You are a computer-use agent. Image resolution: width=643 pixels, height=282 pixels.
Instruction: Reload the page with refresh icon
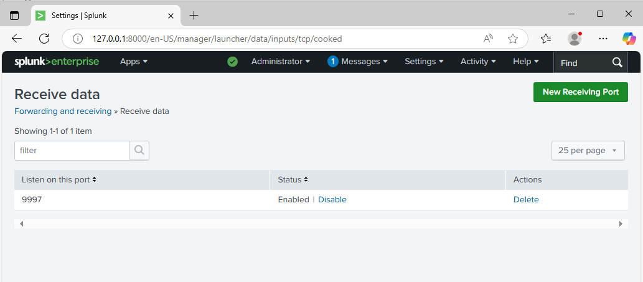pyautogui.click(x=44, y=39)
